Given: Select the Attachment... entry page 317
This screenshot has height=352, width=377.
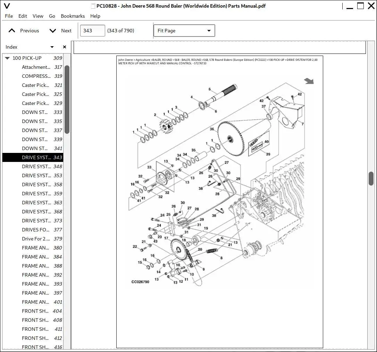Looking at the screenshot, I should [33, 67].
